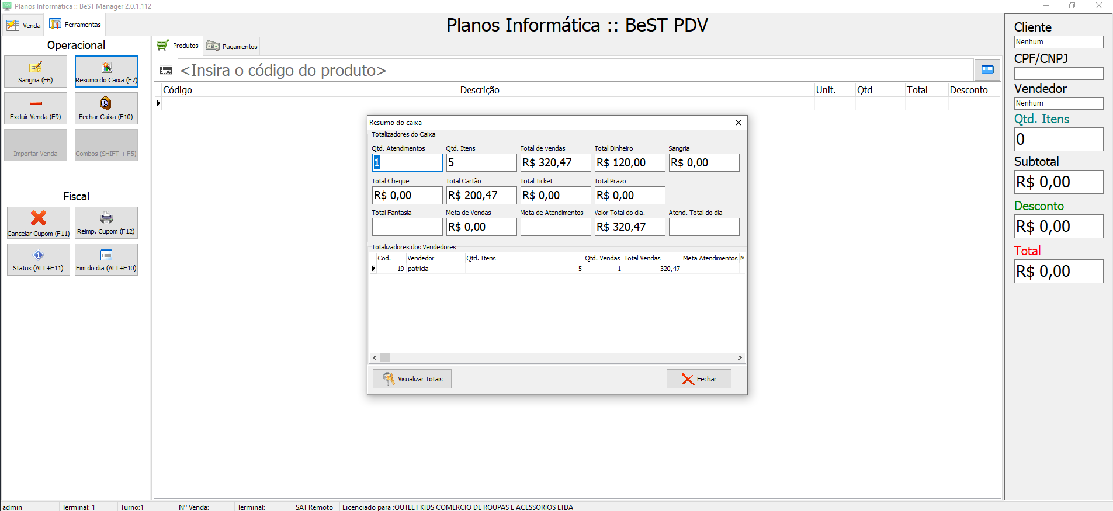
Task: Click the Desconto column header in grid
Action: tap(973, 90)
